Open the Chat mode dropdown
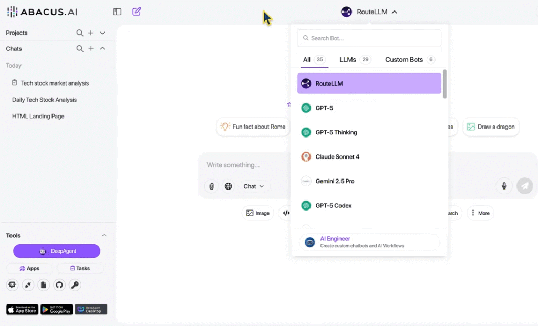This screenshot has width=538, height=326. click(254, 186)
